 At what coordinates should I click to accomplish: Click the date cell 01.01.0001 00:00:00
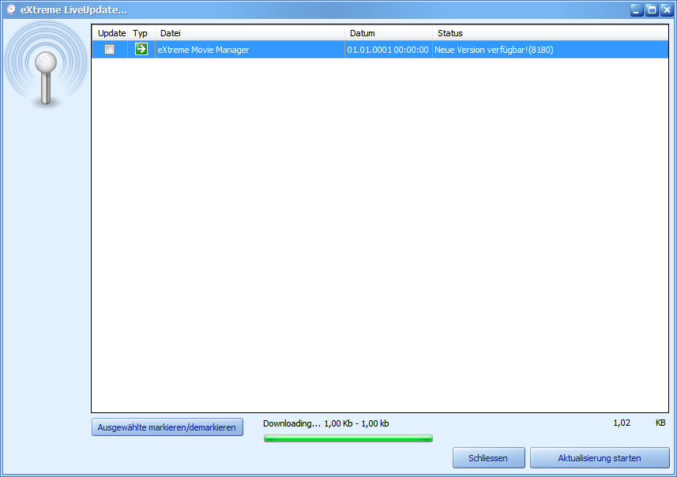(x=388, y=50)
